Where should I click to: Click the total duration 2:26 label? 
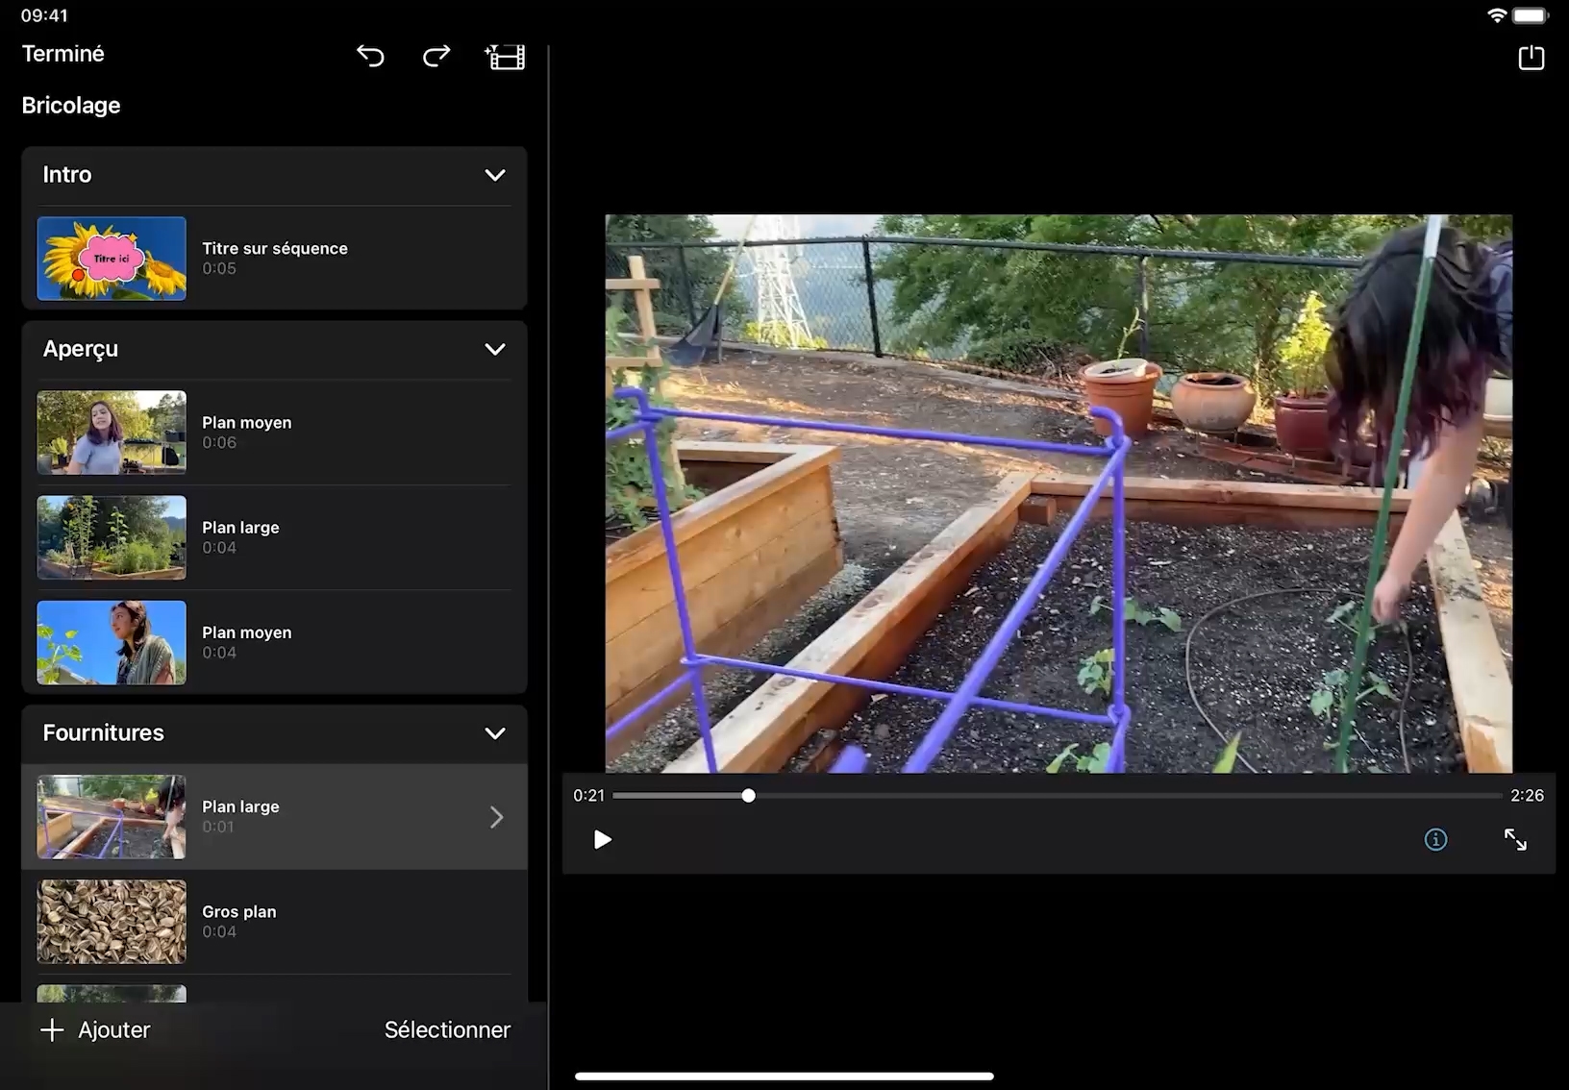[1527, 796]
